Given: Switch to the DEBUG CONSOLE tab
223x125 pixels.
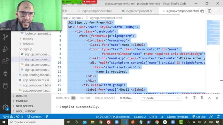Looking at the screenshot, I should pos(105,98).
